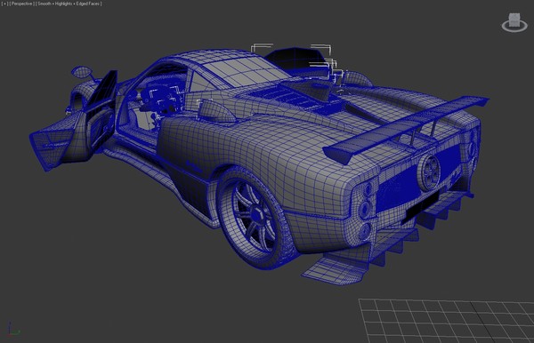Screen dimensions: 534x343
Task: Select the car's rear wing spoiler mesh
Action: click(x=405, y=129)
